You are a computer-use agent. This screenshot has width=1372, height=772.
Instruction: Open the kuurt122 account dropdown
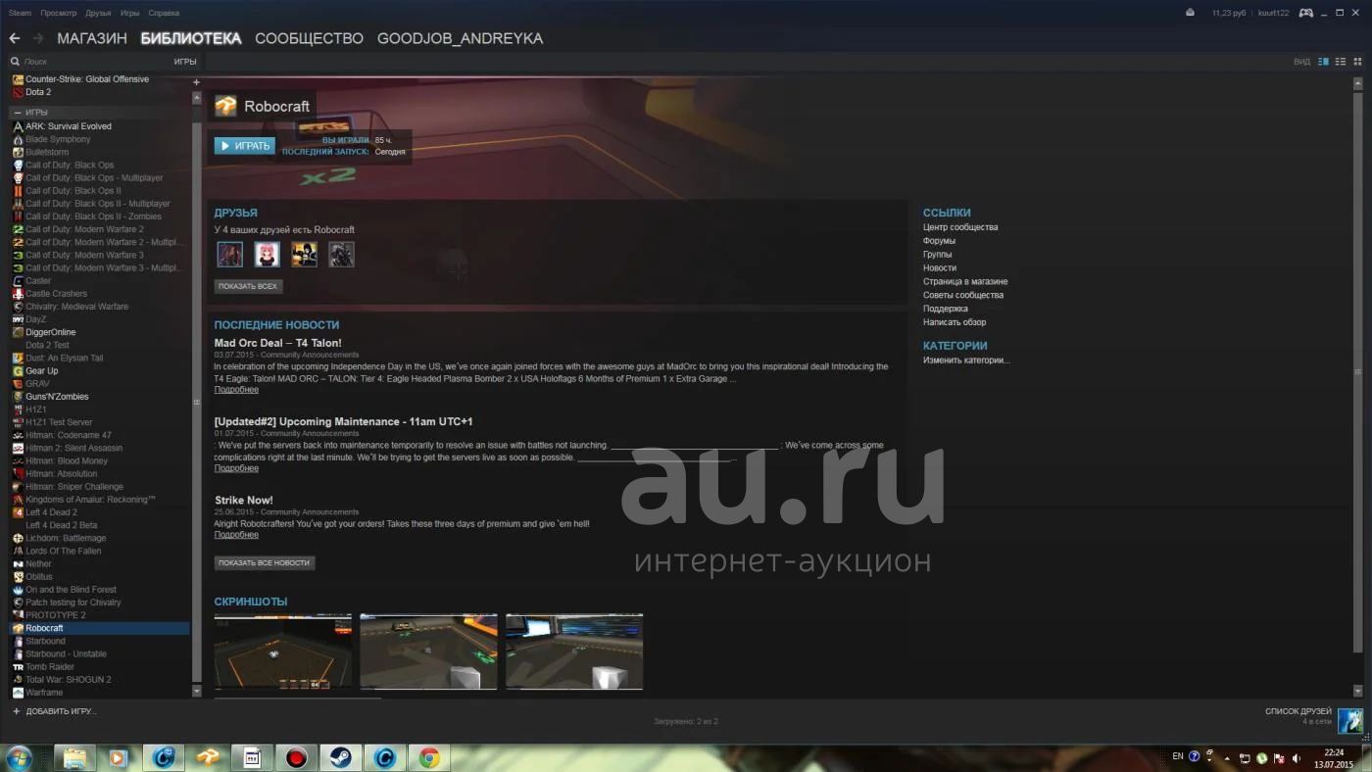pyautogui.click(x=1272, y=13)
